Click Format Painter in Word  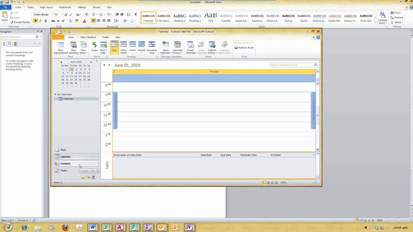pos(20,22)
